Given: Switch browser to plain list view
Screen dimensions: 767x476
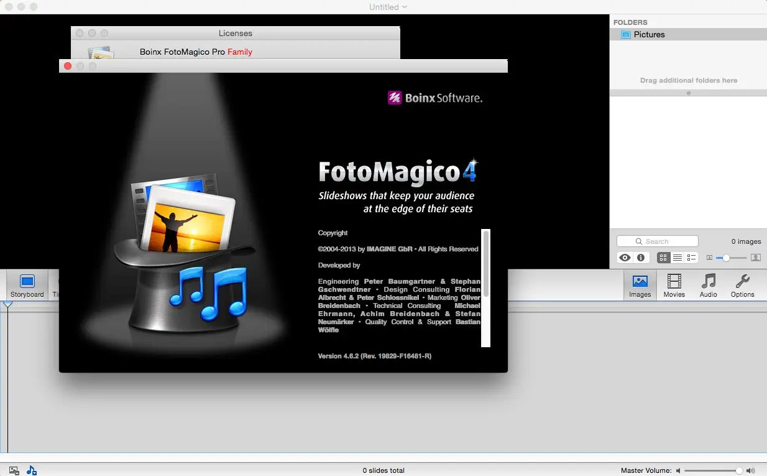Looking at the screenshot, I should (x=677, y=258).
